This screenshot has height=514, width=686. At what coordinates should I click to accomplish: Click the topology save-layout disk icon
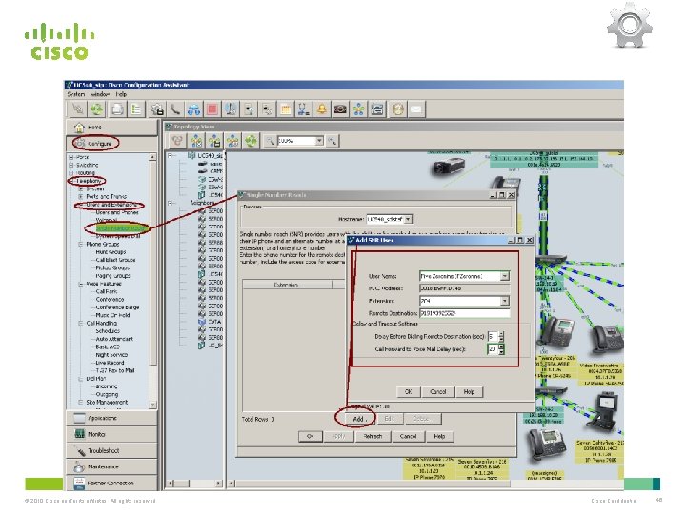tap(214, 141)
